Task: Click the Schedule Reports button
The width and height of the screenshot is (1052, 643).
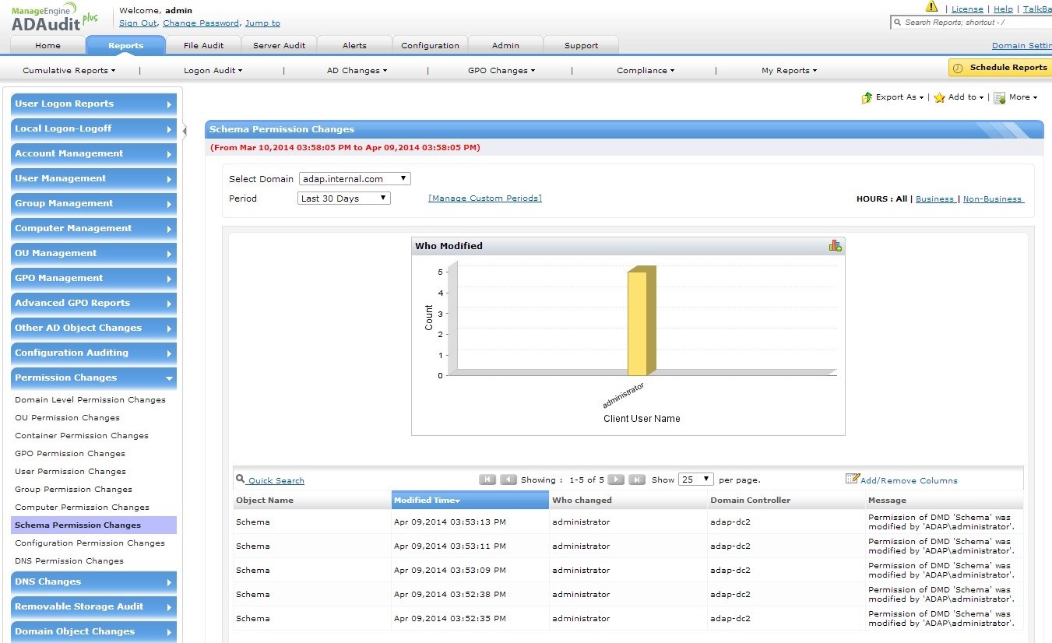Action: coord(1001,68)
